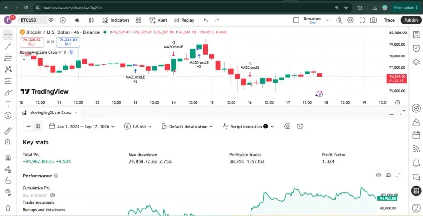Viewport: 423px width, 216px height.
Task: Select the Trend Line drawing tool
Action: [x=8, y=46]
